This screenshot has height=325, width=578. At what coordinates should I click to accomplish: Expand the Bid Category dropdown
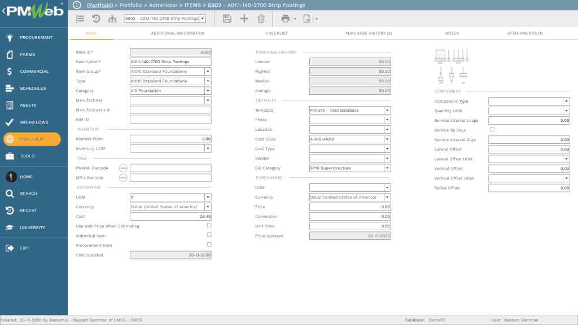click(387, 168)
